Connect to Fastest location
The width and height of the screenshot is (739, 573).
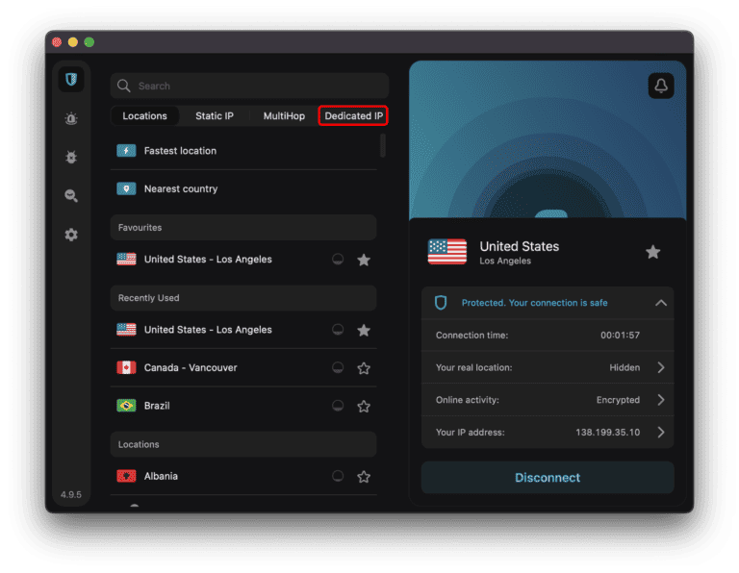coord(243,151)
